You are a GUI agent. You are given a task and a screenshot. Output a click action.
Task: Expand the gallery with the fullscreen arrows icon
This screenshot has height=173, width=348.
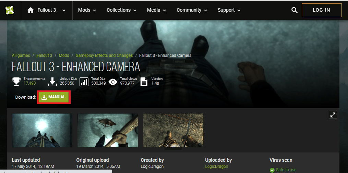333,115
